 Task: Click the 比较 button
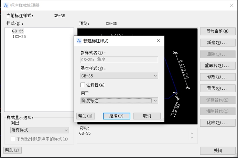217,123
